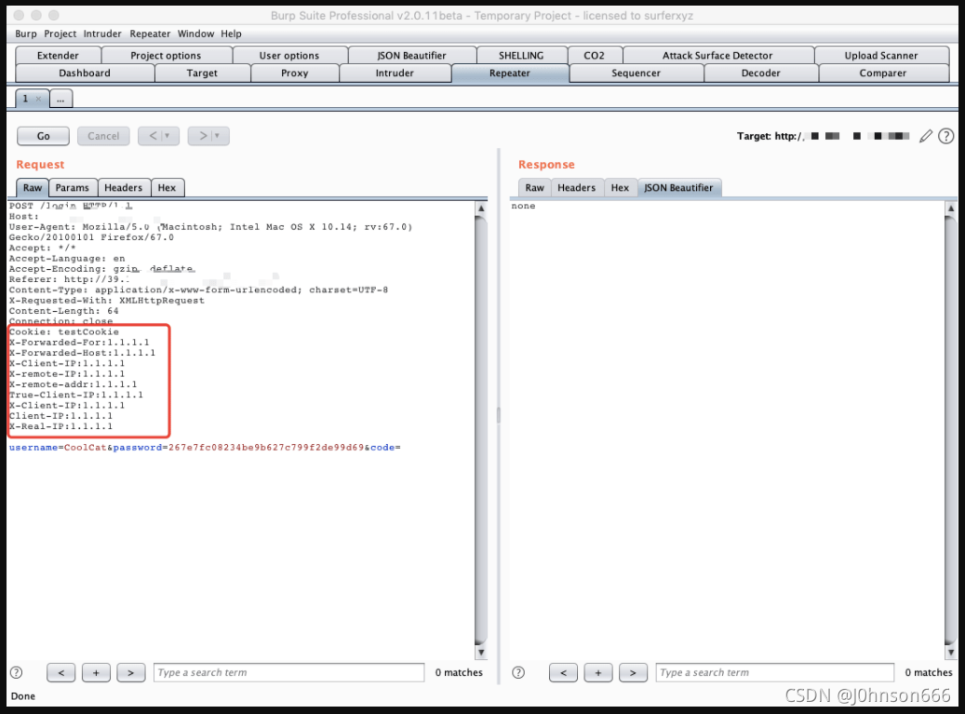Open the Intruder menu
Image resolution: width=965 pixels, height=714 pixels.
[x=102, y=34]
